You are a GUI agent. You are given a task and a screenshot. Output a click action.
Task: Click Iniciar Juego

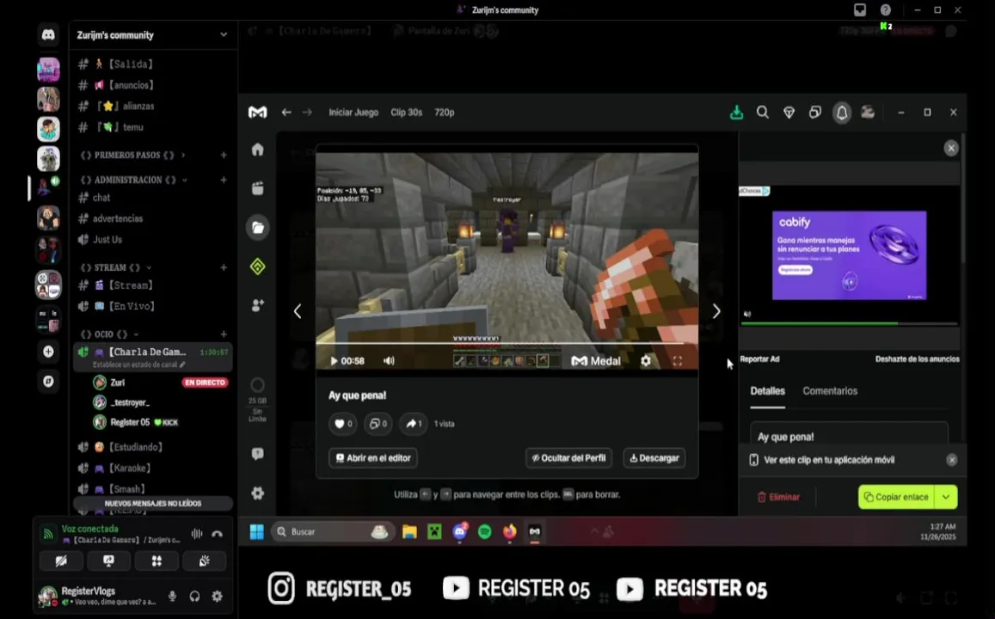click(x=353, y=113)
